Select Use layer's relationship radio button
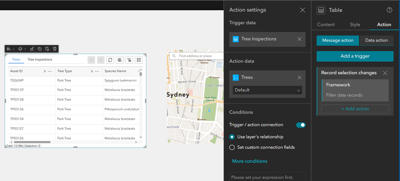This screenshot has width=400, height=181. tap(232, 137)
